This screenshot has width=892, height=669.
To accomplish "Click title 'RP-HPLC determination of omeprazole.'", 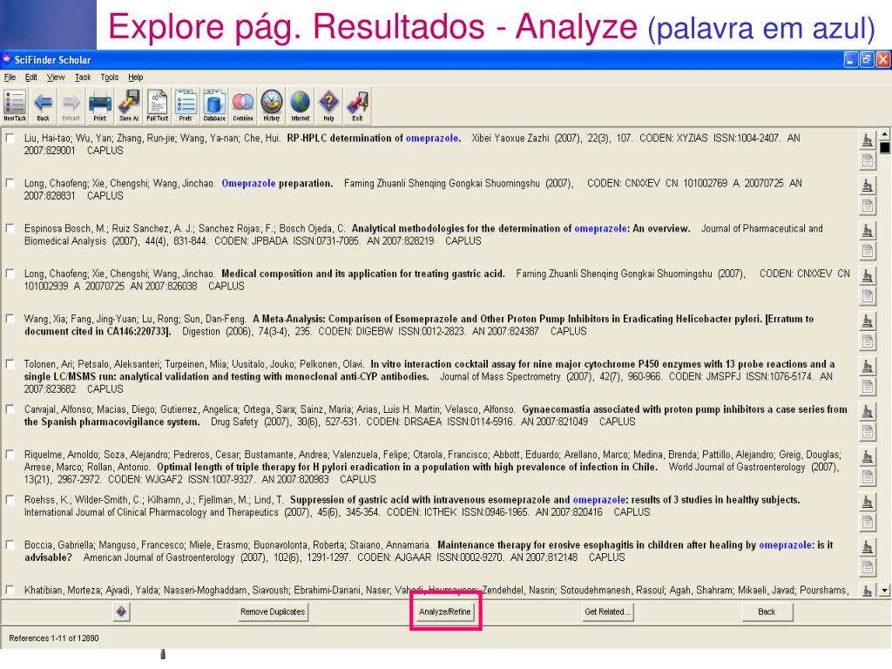I will tap(374, 139).
